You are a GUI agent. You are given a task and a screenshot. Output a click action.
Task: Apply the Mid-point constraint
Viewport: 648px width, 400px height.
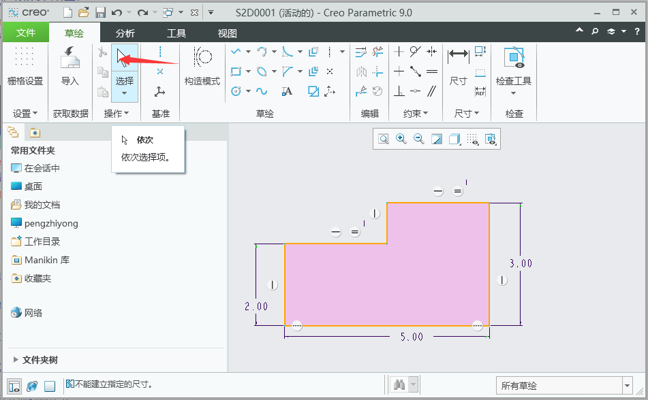click(x=416, y=71)
